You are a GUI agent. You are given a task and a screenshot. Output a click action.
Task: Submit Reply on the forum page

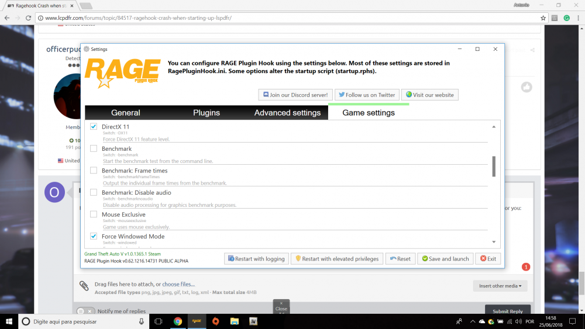pos(507,310)
